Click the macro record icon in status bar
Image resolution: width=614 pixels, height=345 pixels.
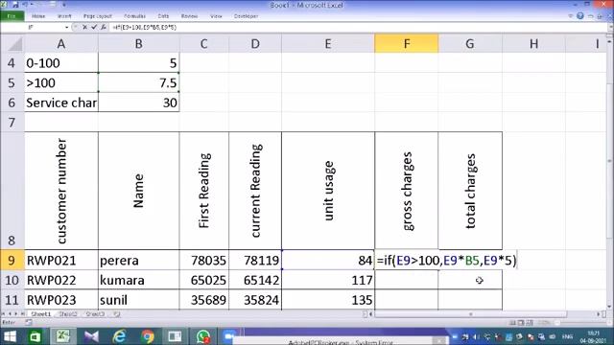(29, 322)
